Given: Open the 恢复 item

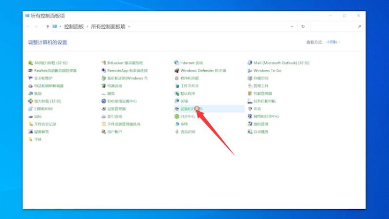Looking at the screenshot, I should click(35, 94).
